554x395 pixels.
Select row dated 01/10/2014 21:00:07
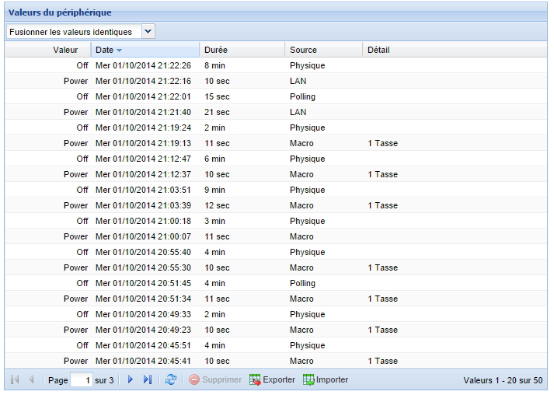click(x=276, y=236)
